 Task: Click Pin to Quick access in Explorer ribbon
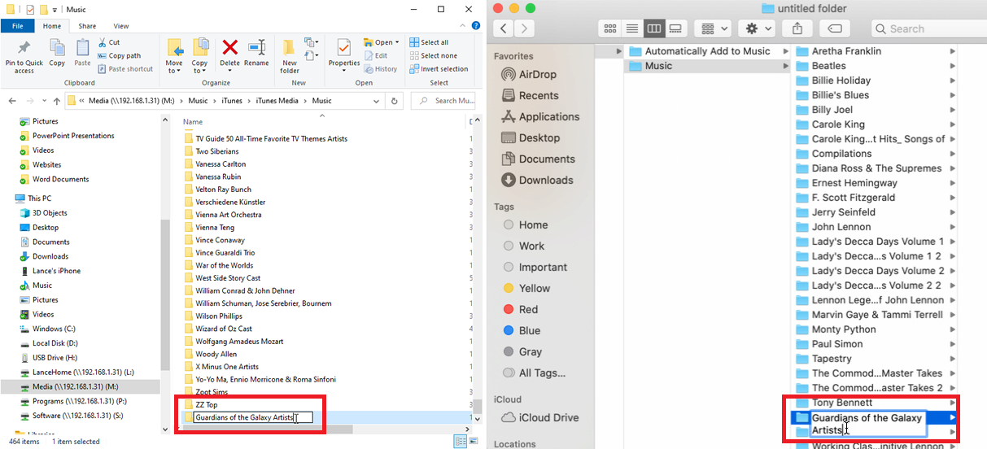[x=24, y=55]
